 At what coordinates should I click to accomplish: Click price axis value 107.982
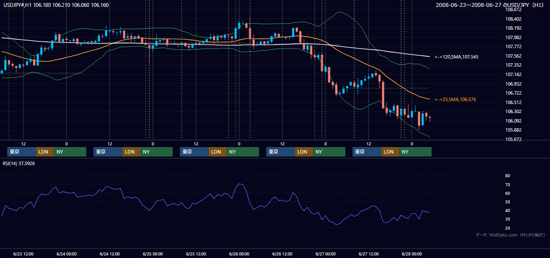coord(514,37)
